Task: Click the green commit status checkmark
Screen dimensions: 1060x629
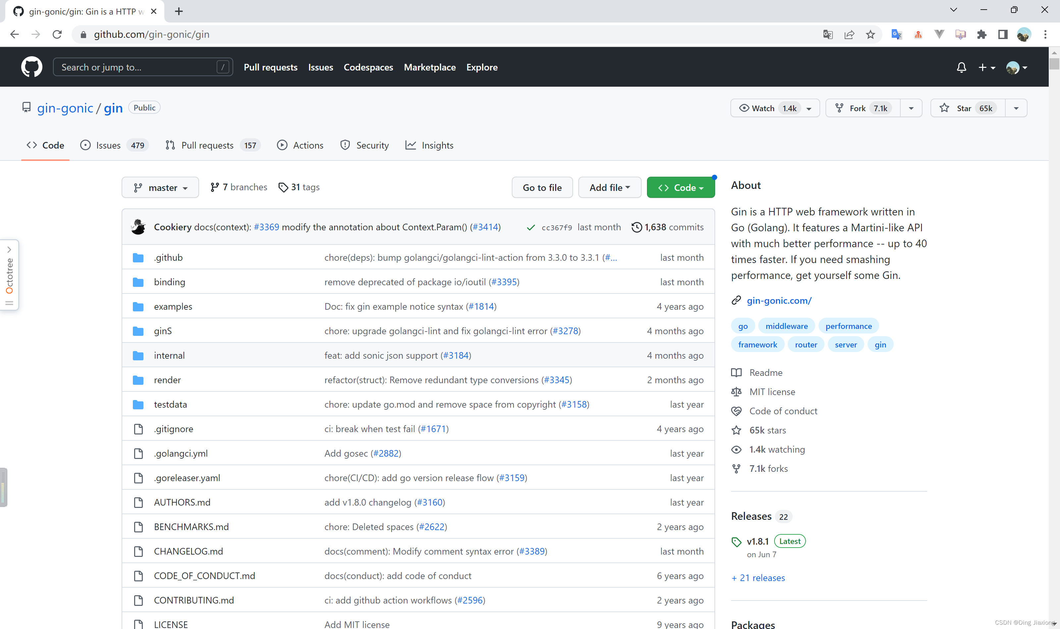Action: click(x=530, y=228)
